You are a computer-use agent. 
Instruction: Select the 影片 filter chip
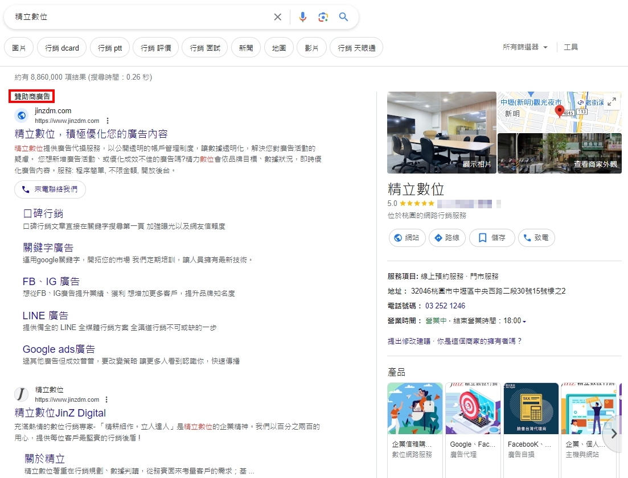click(311, 48)
